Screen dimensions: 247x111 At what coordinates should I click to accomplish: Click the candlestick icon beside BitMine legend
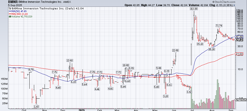10,8
